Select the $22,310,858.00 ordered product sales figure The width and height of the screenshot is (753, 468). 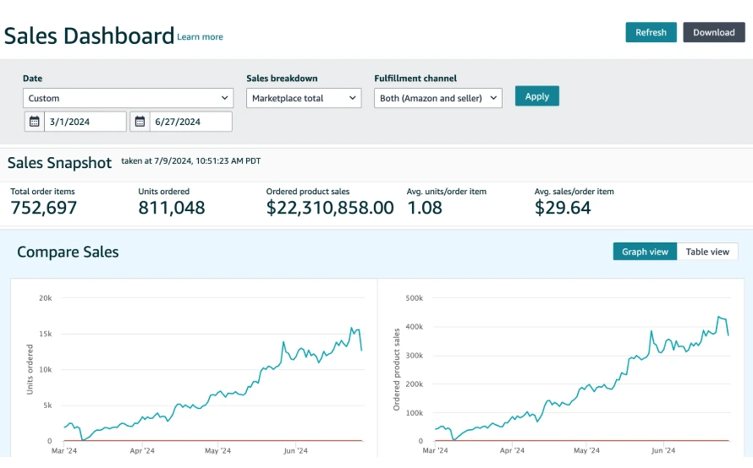point(330,208)
